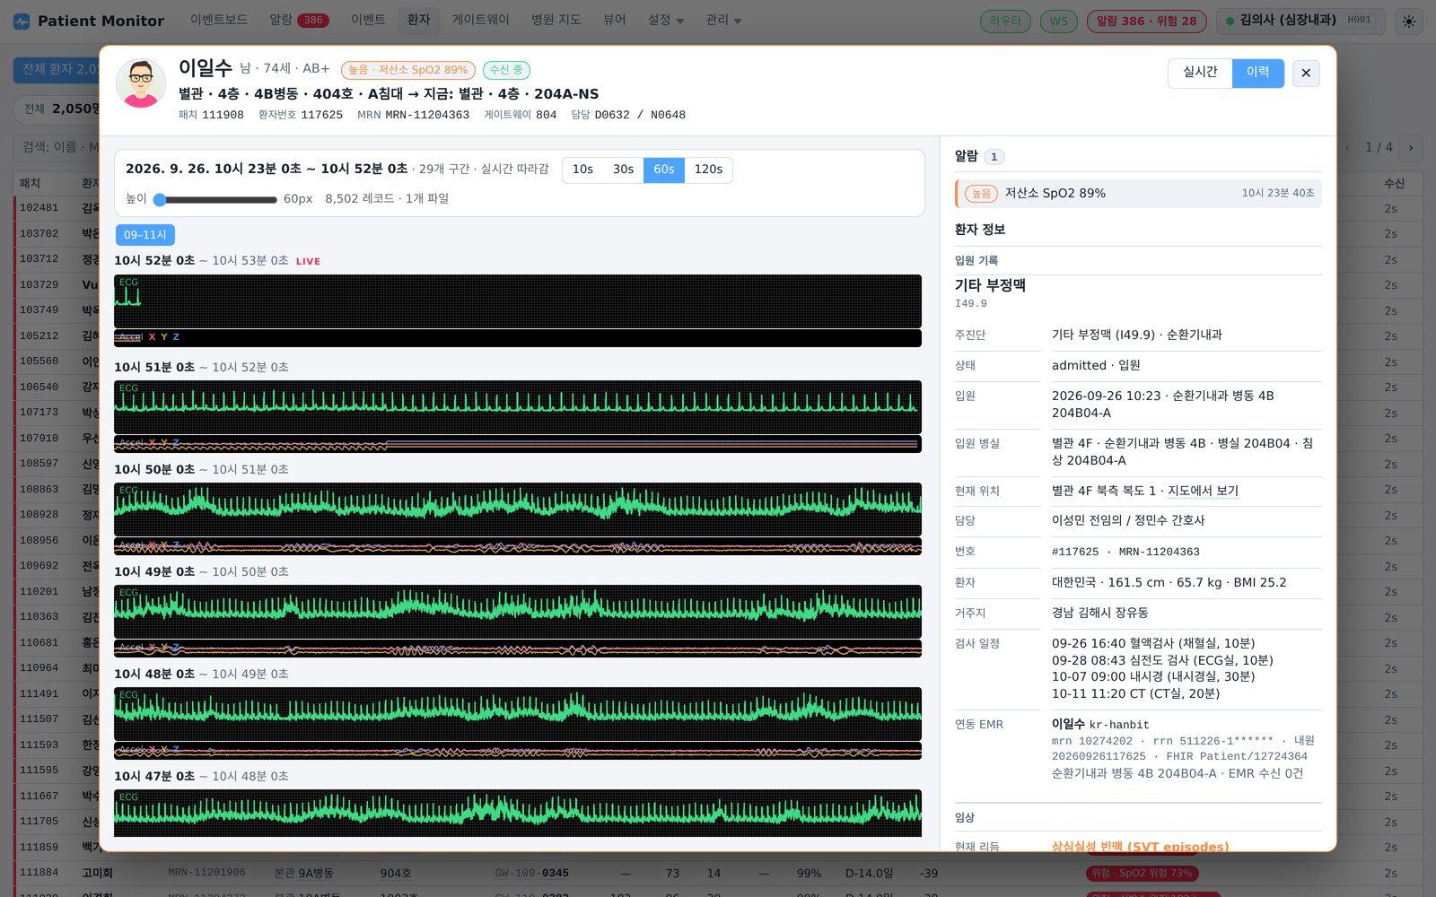
Task: Click the ECG strip for 10시 48분
Action: [518, 714]
